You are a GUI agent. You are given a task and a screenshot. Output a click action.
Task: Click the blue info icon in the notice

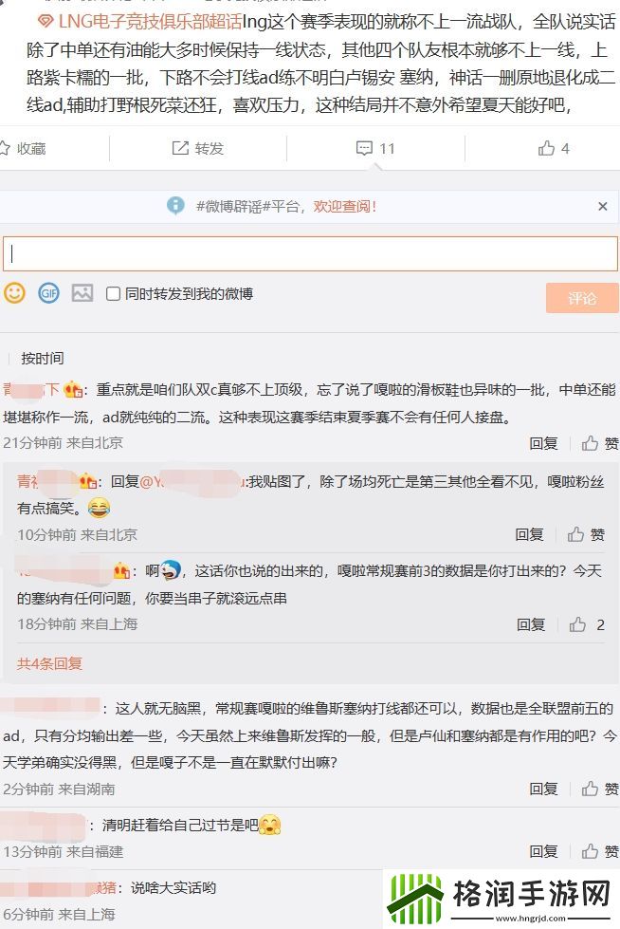[x=175, y=206]
